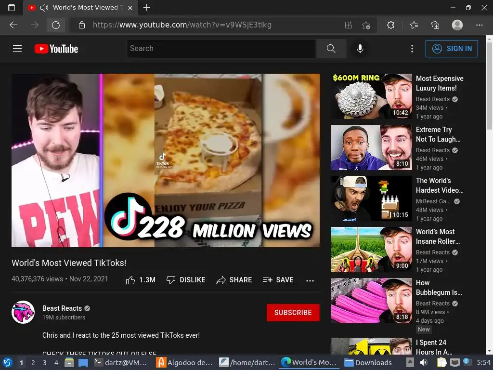The width and height of the screenshot is (493, 370).
Task: Click show desktop icon in taskbar
Action: coord(83,362)
